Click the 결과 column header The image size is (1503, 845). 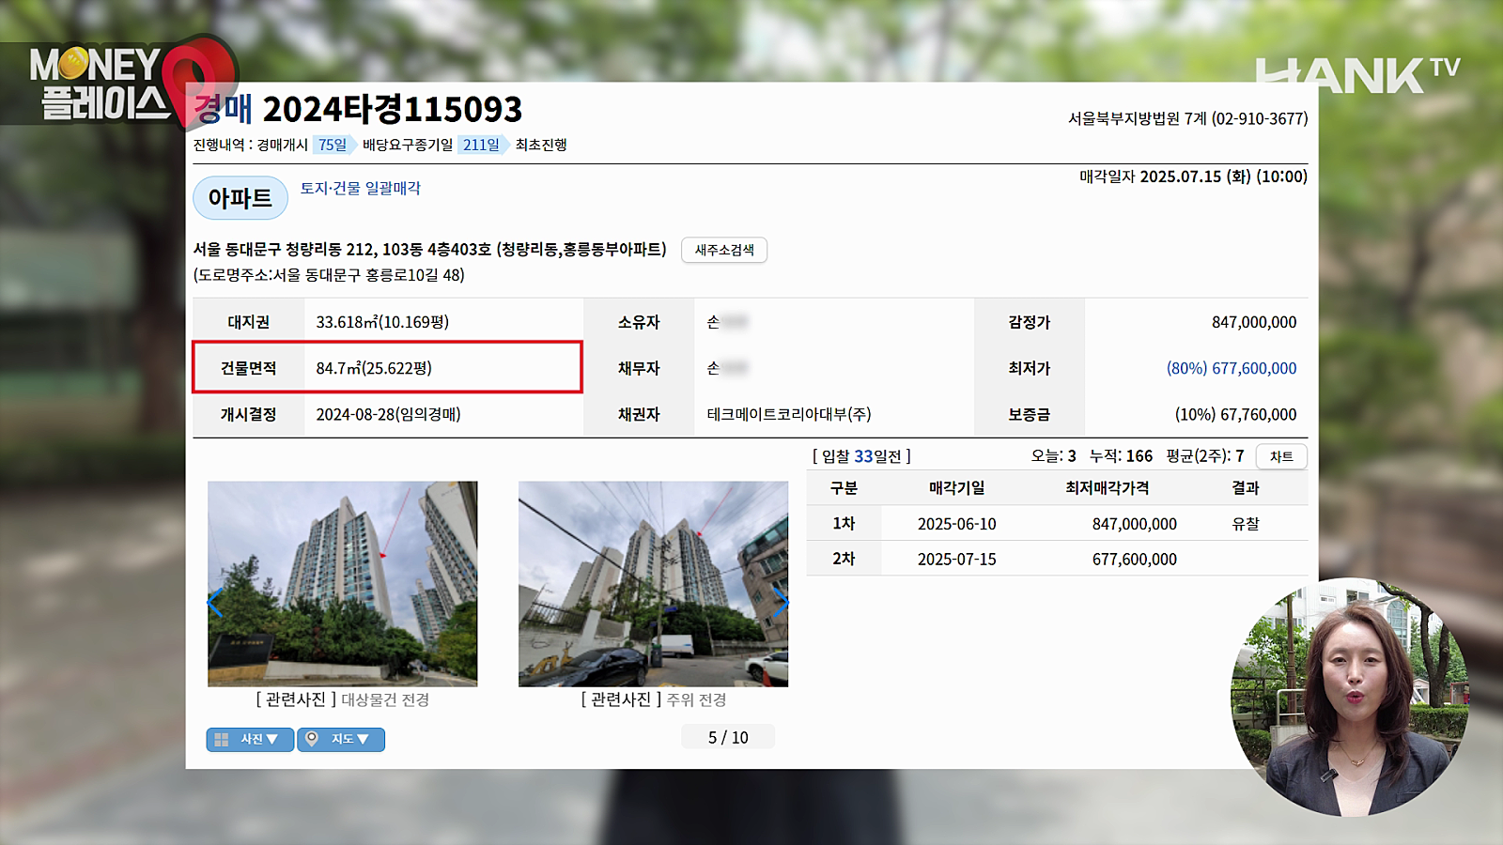point(1246,488)
